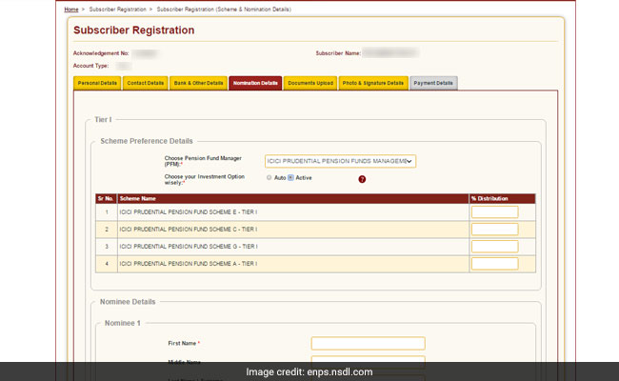Viewport: 619px width, 381px height.
Task: Click distribution field for Scheme A
Action: (x=494, y=264)
